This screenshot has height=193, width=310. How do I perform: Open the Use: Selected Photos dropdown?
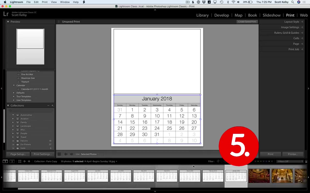coord(90,154)
